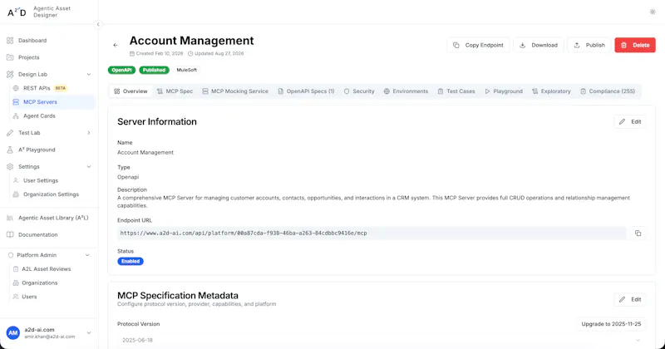Screen dimensions: 665x349
Task: Click the Created Feb 10, 2026 date
Action: tap(156, 53)
